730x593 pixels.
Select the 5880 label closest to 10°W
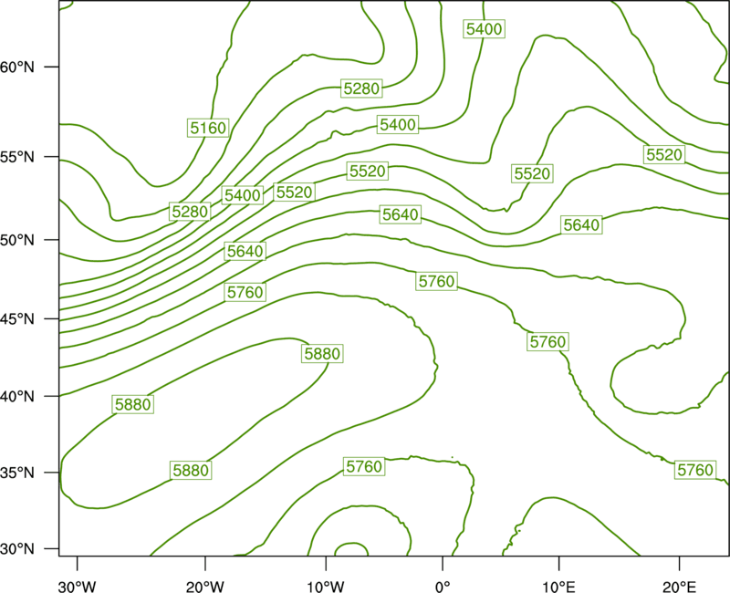[x=323, y=354]
